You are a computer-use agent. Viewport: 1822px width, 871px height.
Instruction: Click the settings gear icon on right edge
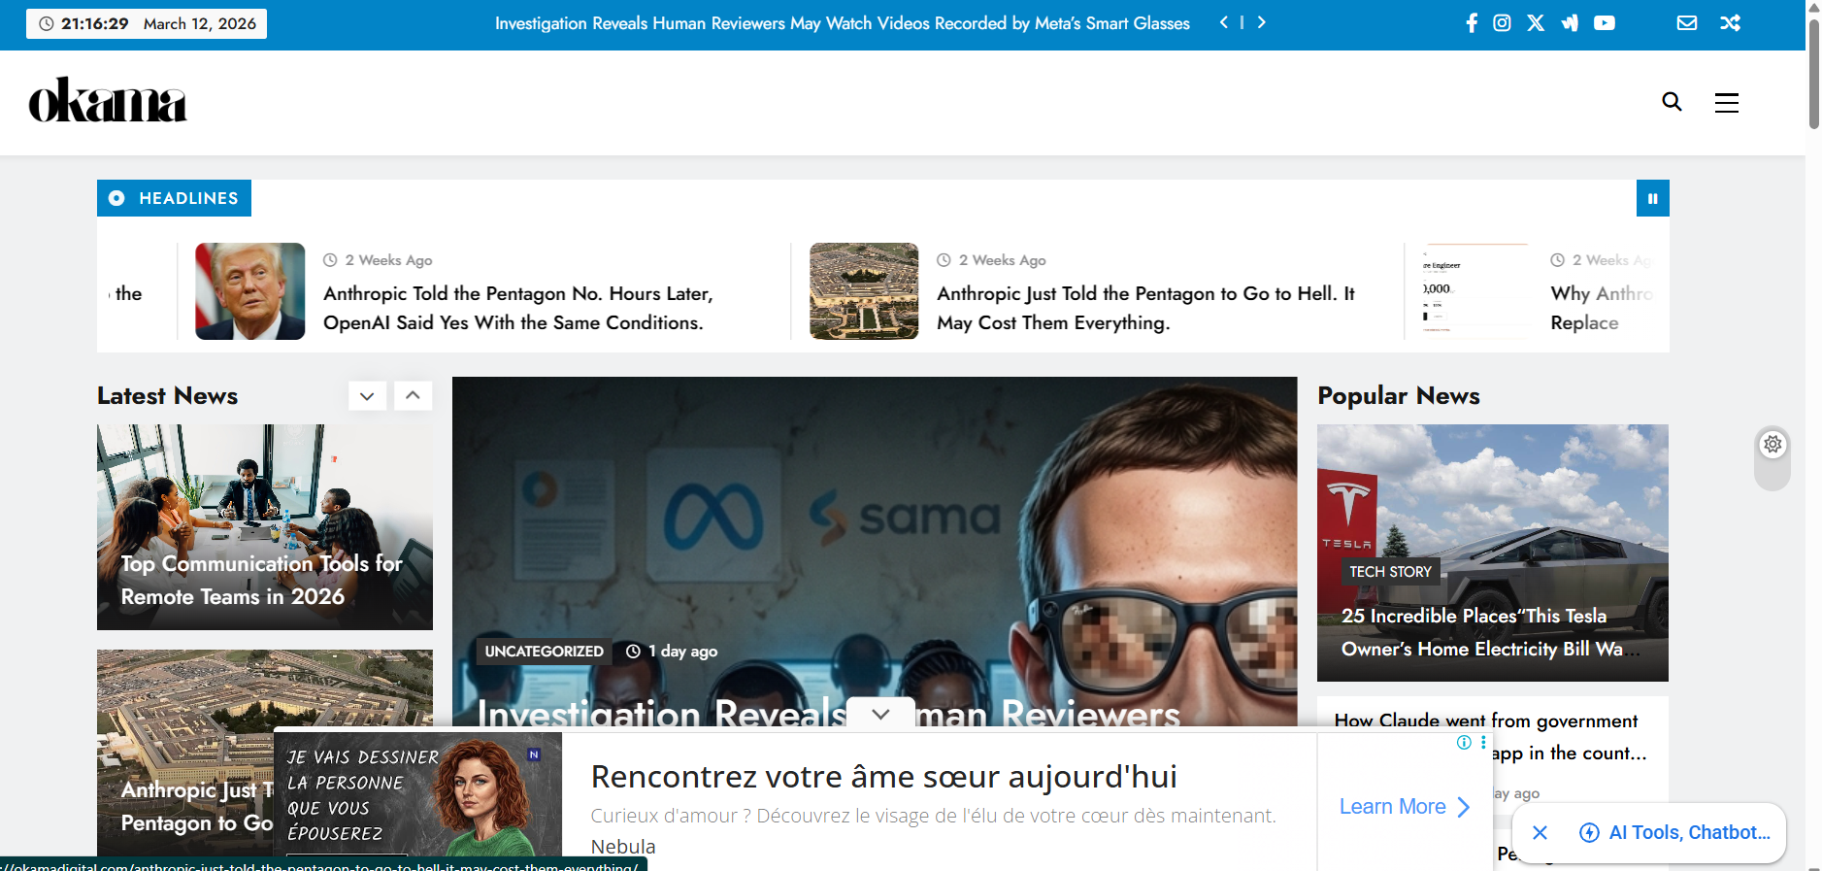click(x=1772, y=445)
